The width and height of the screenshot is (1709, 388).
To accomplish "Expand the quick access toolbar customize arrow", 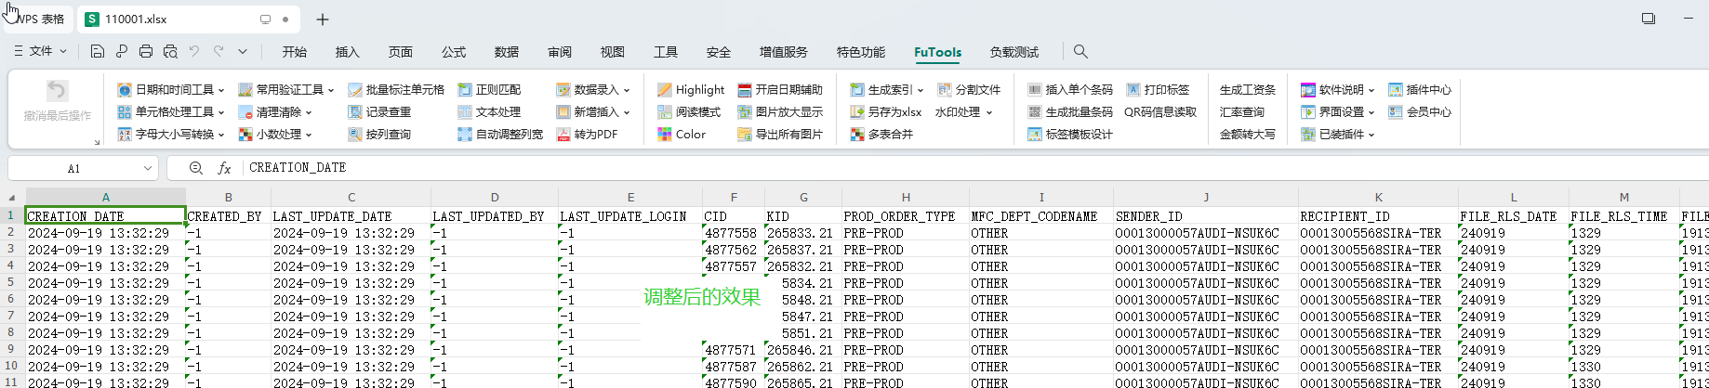I will (243, 52).
